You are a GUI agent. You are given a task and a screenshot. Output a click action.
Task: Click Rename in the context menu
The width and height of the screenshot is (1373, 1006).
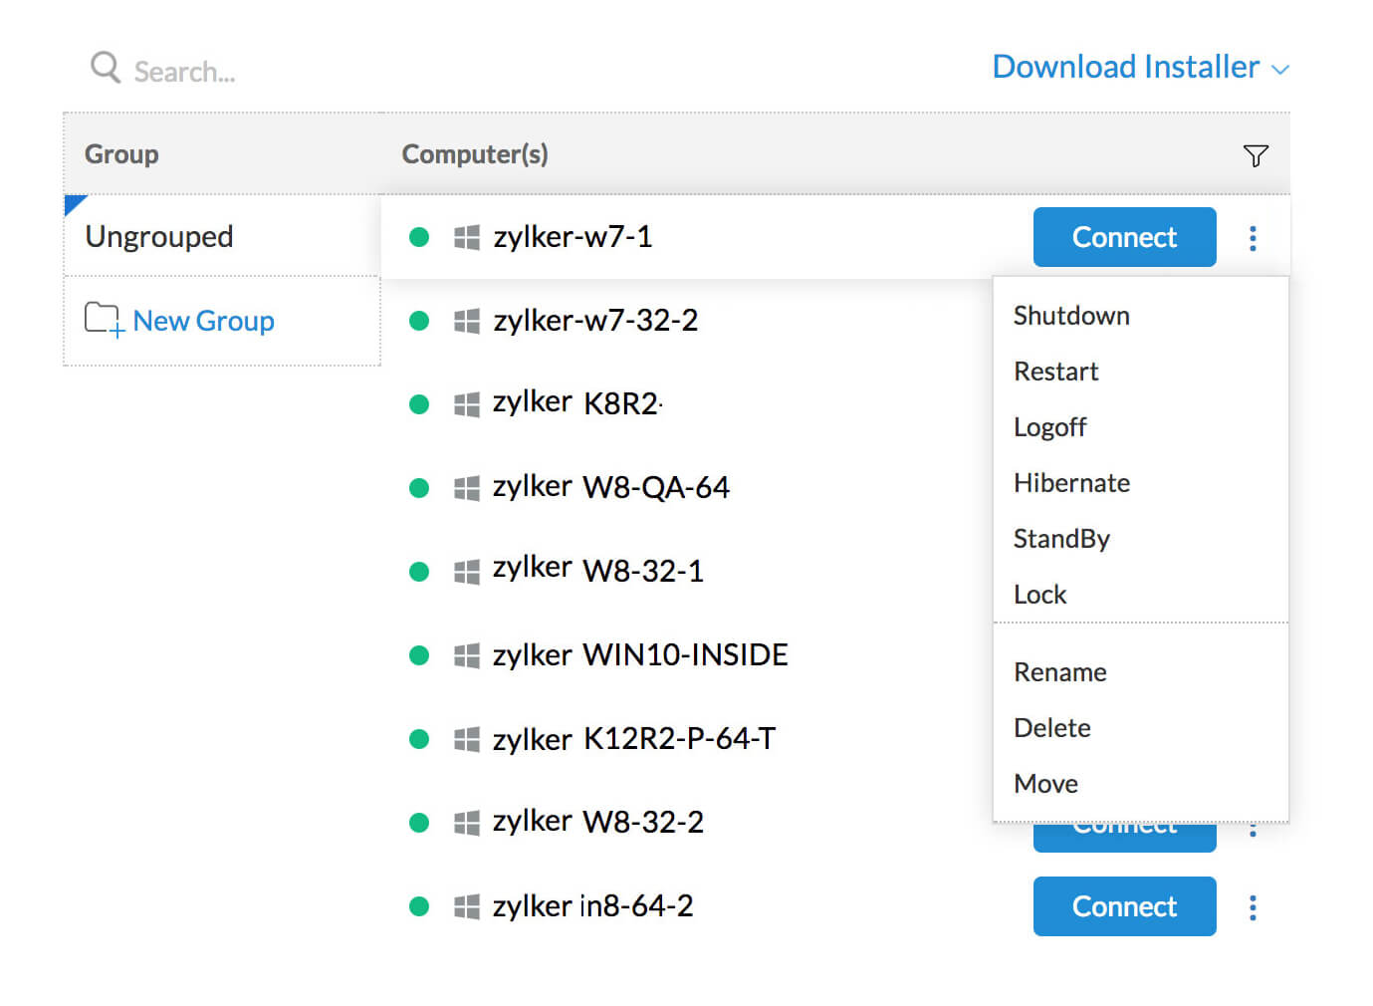(1059, 672)
